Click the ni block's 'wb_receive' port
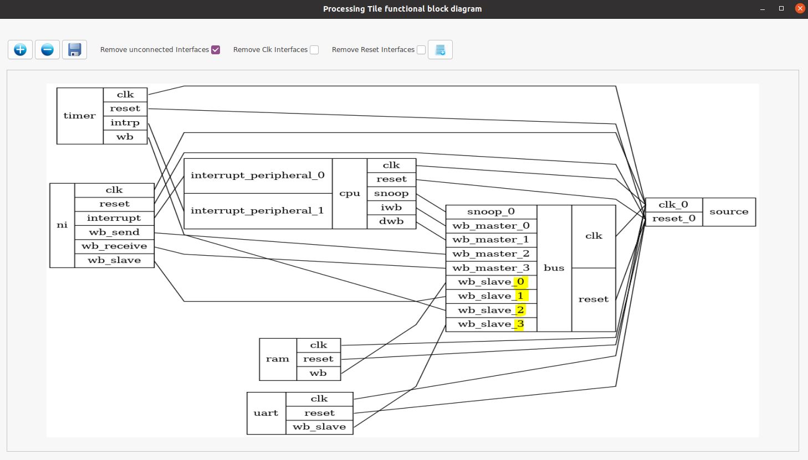808x460 pixels. coord(114,246)
